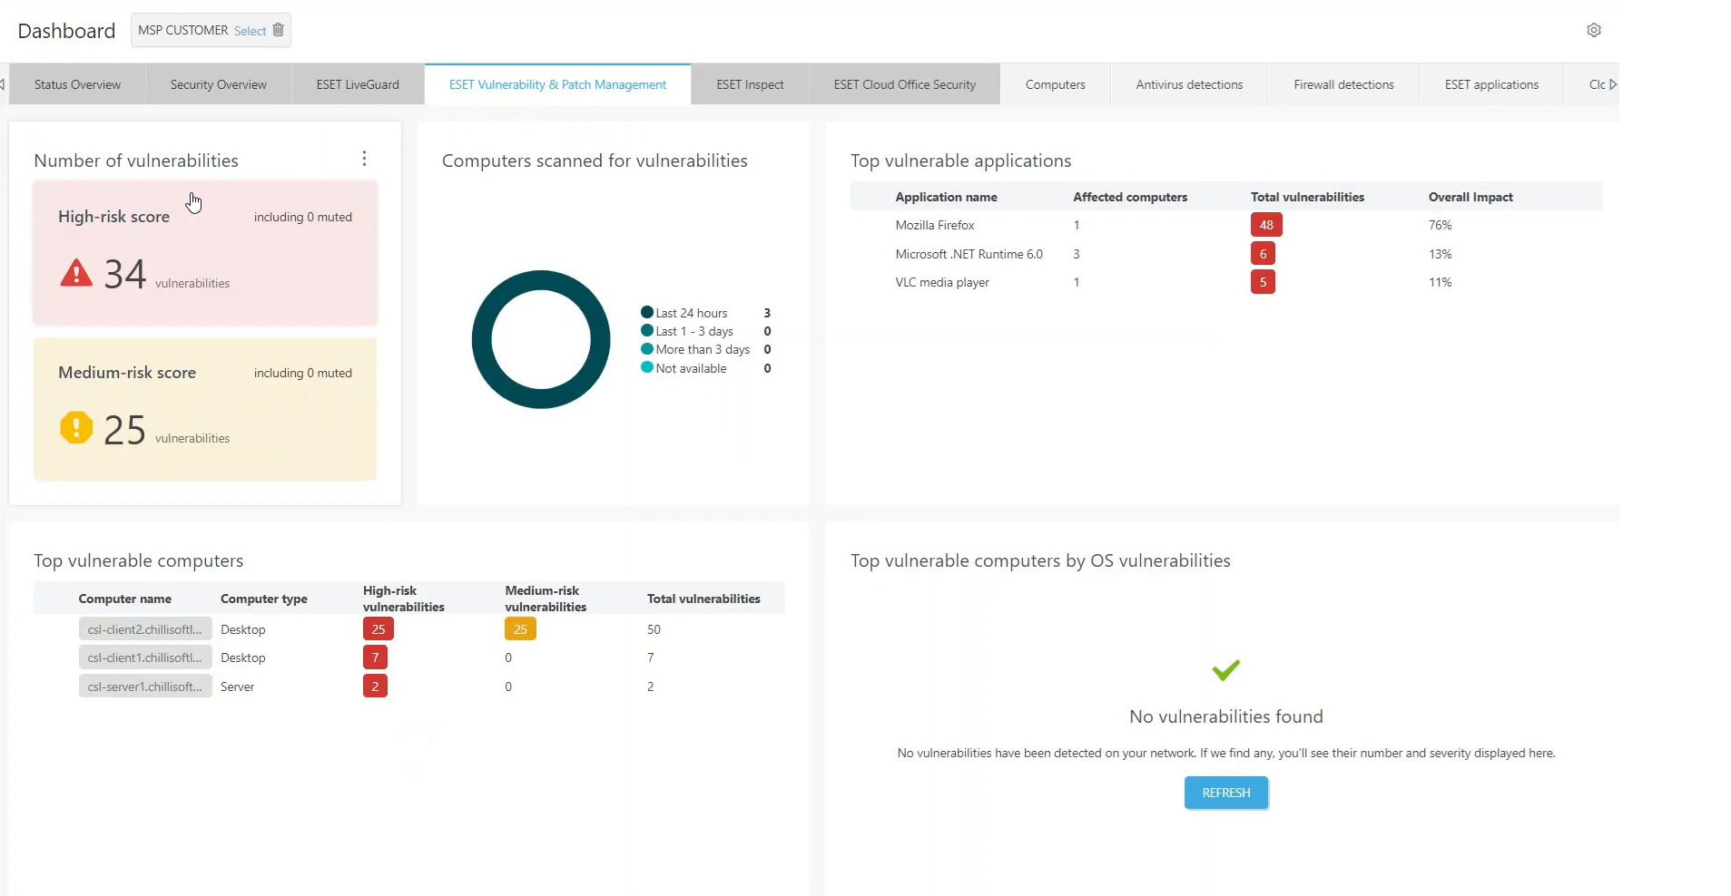Switch to the Security Overview tab

[x=218, y=84]
